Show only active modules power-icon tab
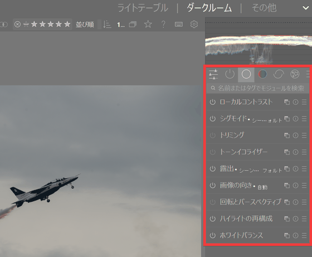The image size is (312, 257). 230,74
